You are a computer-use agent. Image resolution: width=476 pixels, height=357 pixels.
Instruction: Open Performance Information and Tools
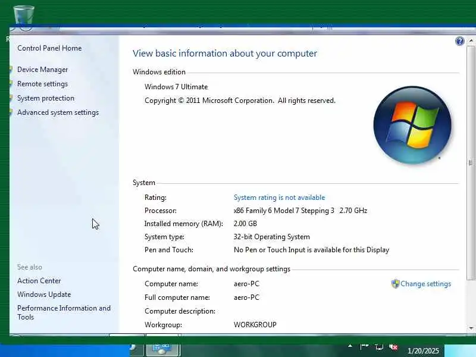pyautogui.click(x=64, y=312)
